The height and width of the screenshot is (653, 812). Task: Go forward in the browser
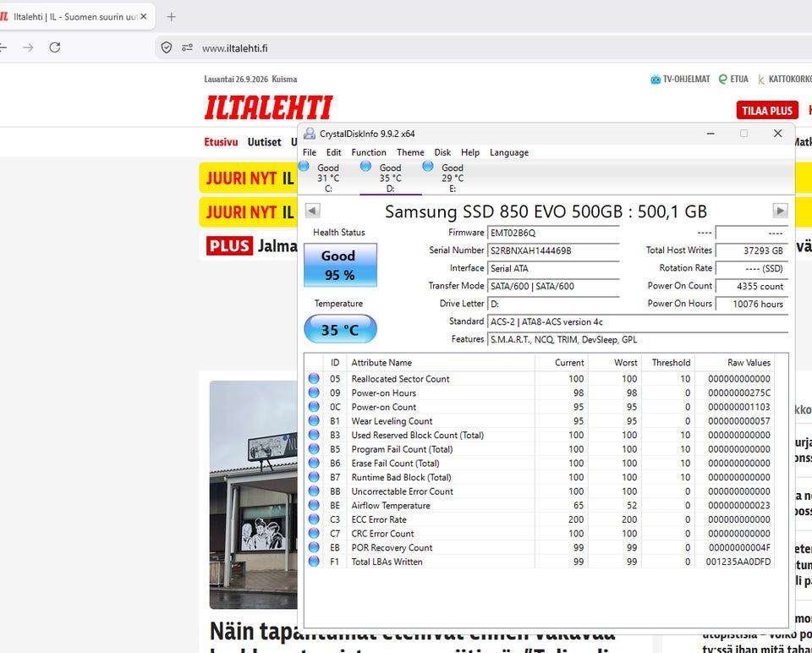[28, 47]
